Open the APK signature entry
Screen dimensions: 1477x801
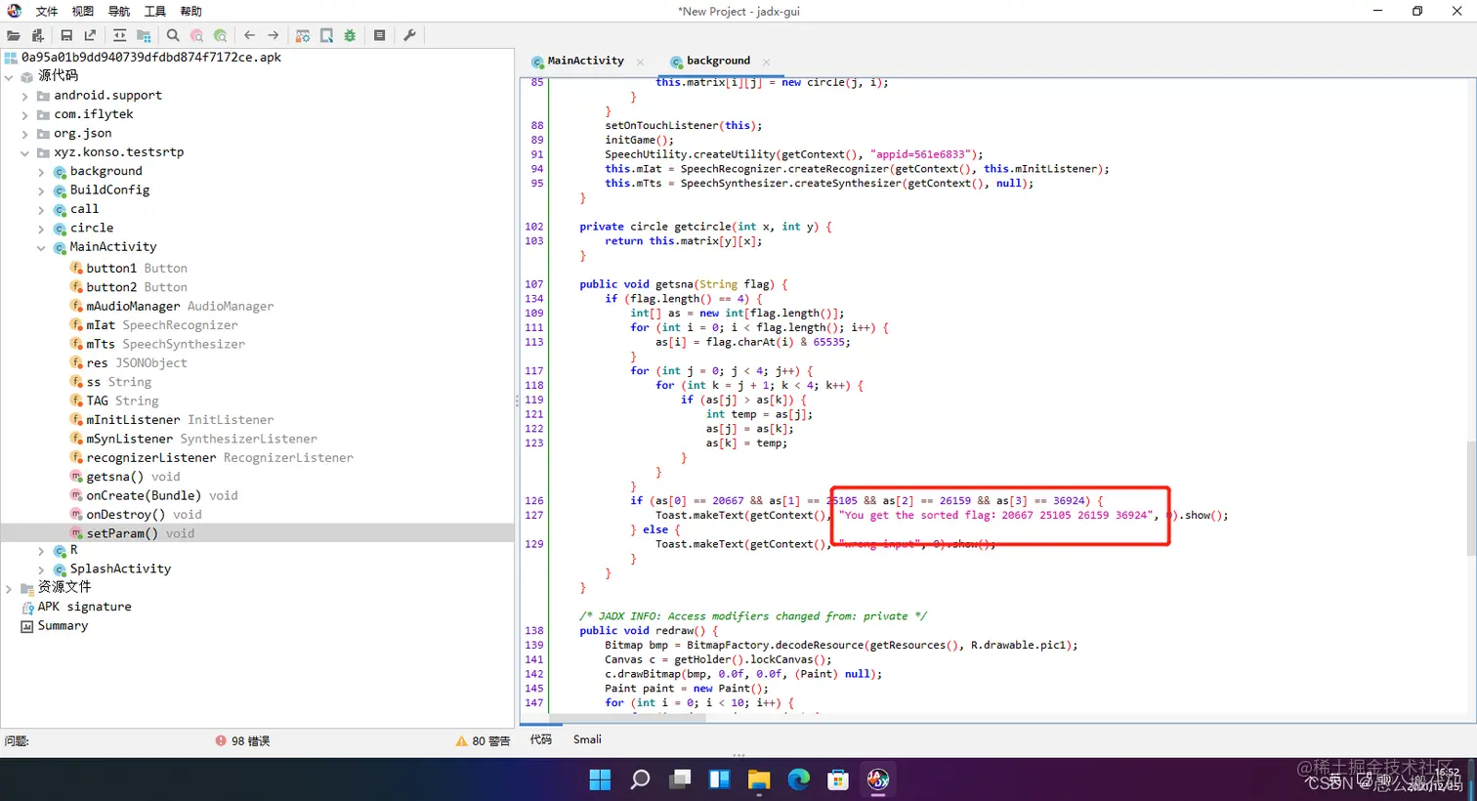pos(84,607)
